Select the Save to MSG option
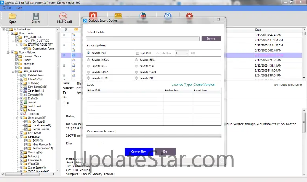The image size is (307, 182). pyautogui.click(x=89, y=66)
